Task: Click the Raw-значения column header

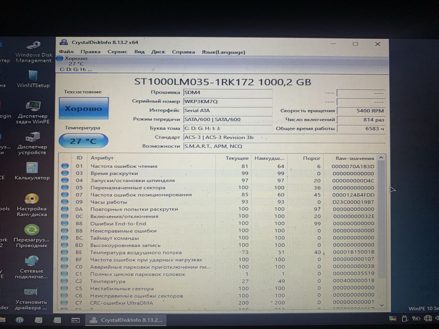Action: coord(354,158)
